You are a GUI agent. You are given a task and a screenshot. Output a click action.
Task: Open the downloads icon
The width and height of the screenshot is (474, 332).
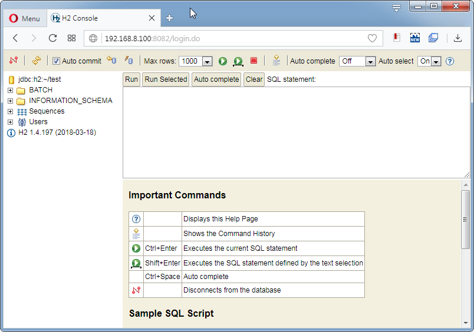457,38
